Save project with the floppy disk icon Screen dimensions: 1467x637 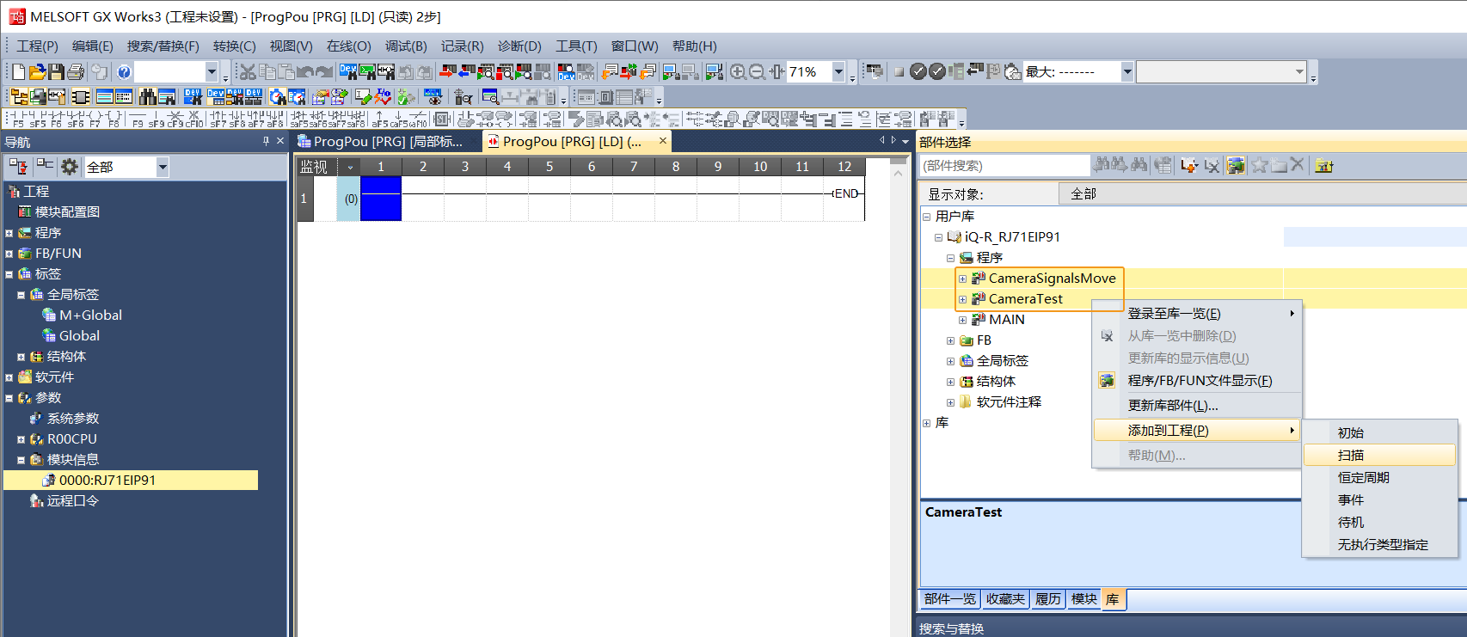56,72
